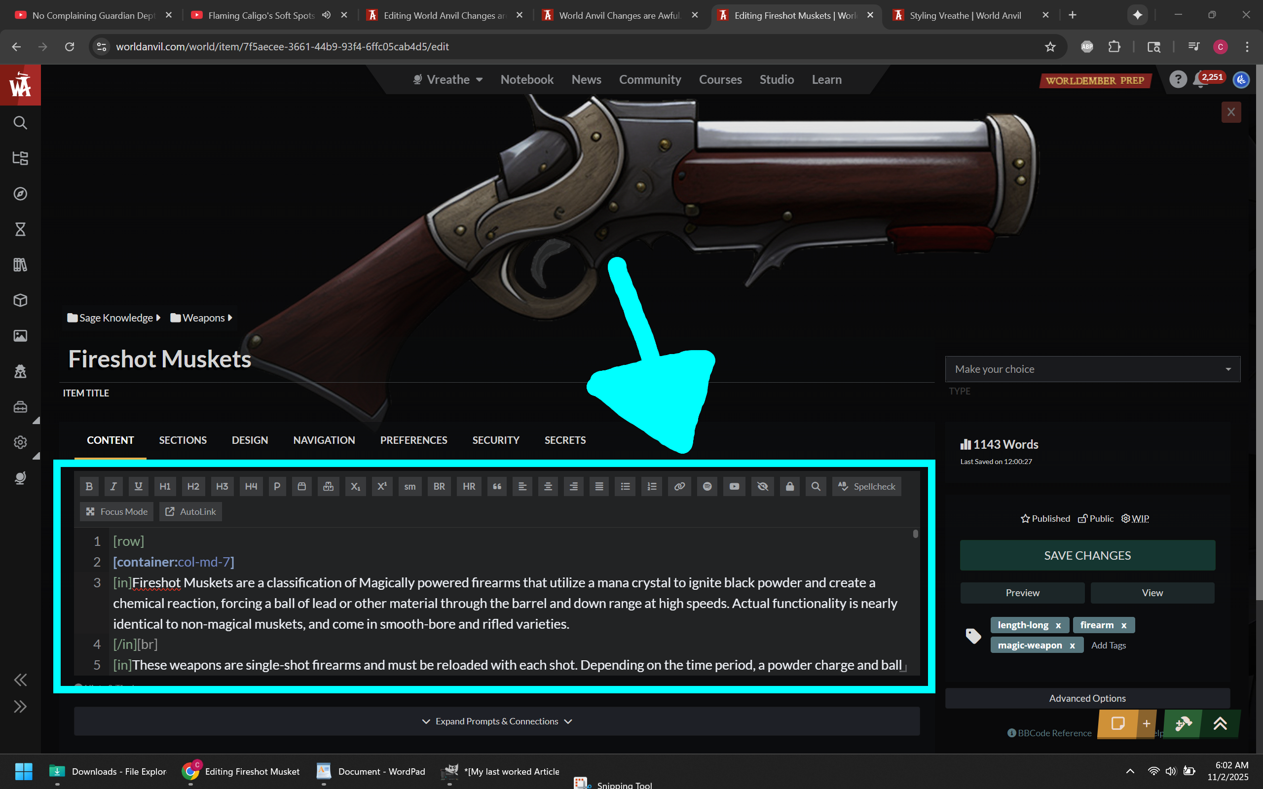Open WordPad document from the taskbar
This screenshot has height=789, width=1263.
pos(371,771)
